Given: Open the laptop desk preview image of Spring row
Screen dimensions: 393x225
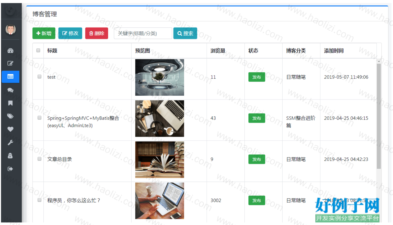Looking at the screenshot, I should 159,118.
